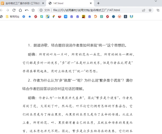Click the globe icon left of 常用网址
The width and height of the screenshot is (162, 134).
tap(1, 16)
